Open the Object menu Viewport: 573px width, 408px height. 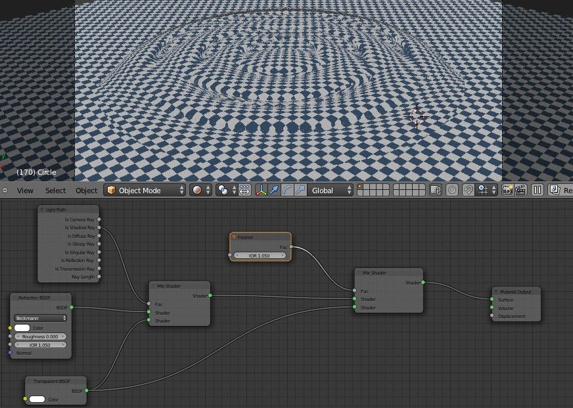pyautogui.click(x=86, y=191)
